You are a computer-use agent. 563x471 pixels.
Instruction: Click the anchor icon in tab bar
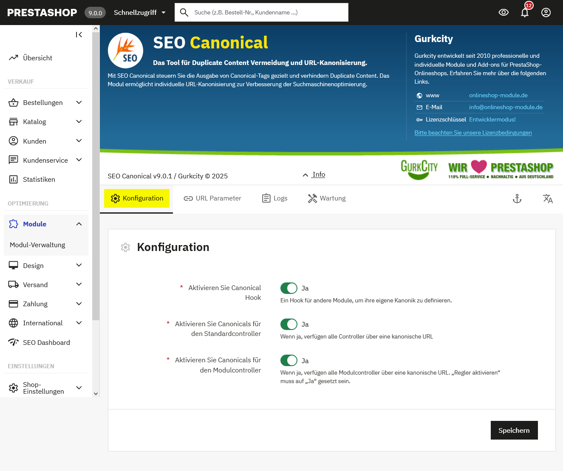click(517, 198)
